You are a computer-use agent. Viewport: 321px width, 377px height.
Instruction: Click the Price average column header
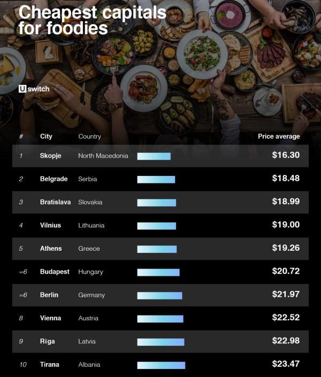[x=279, y=136]
